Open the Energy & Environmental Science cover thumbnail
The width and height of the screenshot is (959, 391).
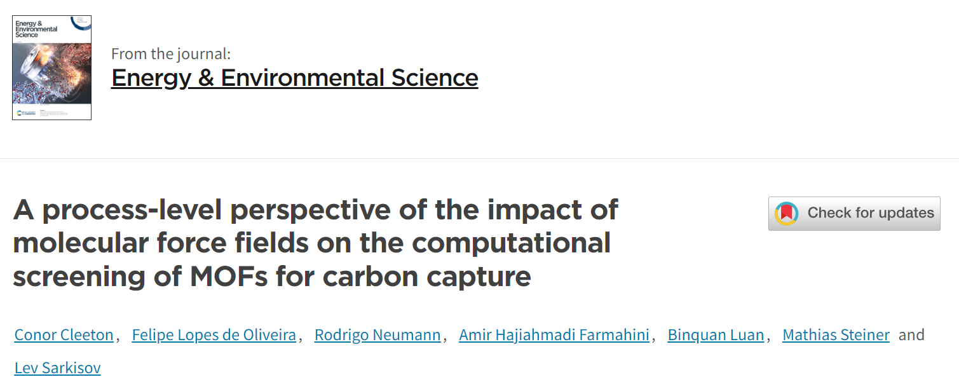pos(51,67)
